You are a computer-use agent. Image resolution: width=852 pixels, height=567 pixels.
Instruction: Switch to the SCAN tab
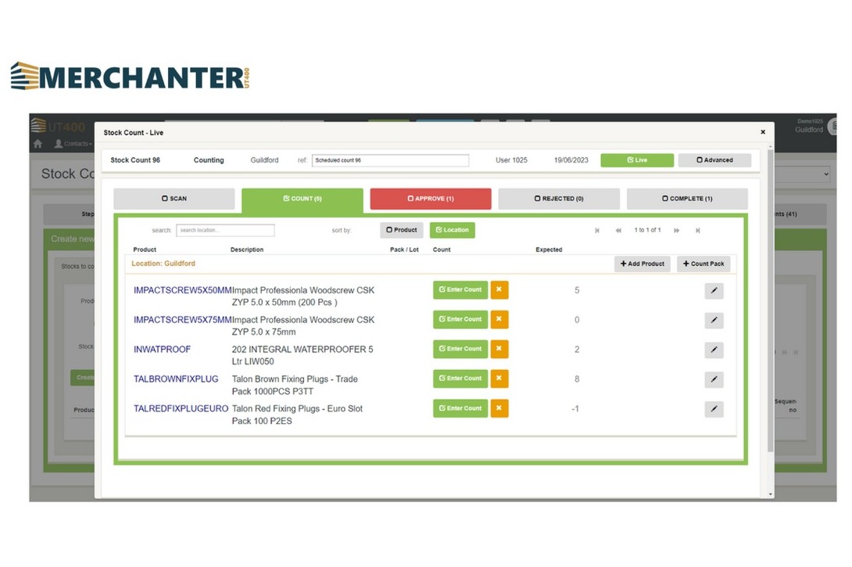[174, 199]
